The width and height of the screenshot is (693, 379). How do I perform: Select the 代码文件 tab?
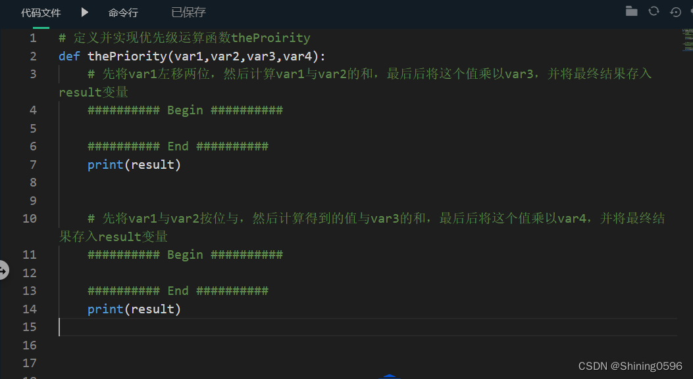pos(41,11)
